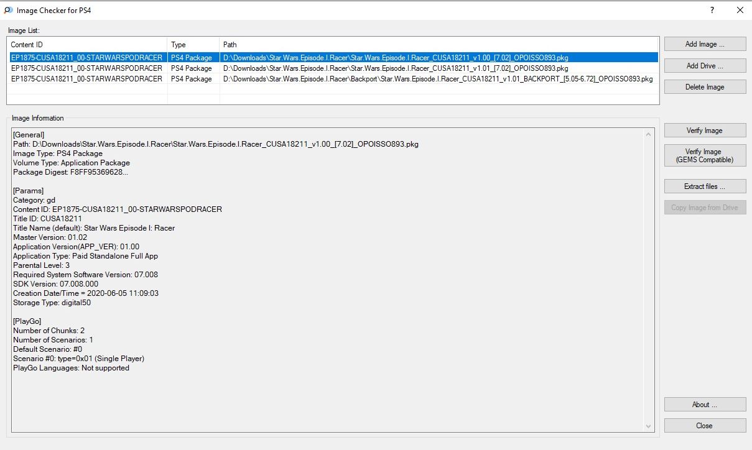Click the SDK Version: 07.008.000 line

tap(55, 284)
